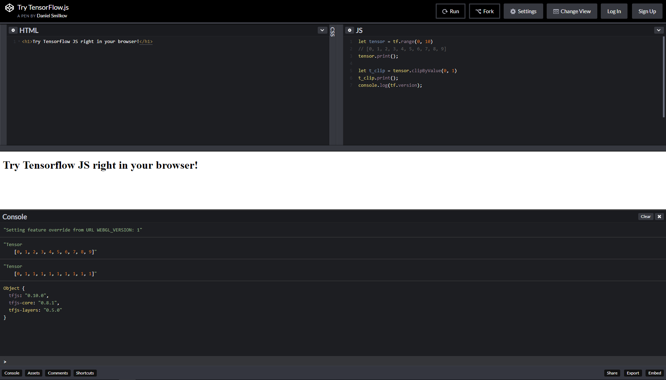666x380 pixels.
Task: Click the 'console.log(tf.version);' line
Action: click(x=390, y=85)
